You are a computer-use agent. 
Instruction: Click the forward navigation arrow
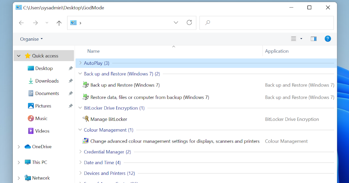tap(35, 22)
